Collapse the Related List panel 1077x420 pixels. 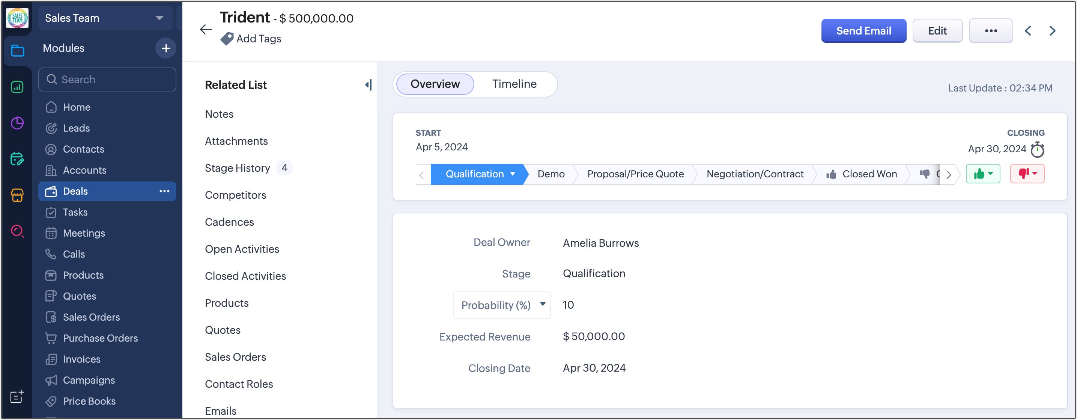tap(368, 85)
